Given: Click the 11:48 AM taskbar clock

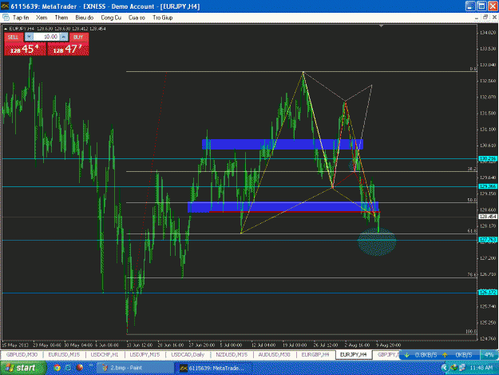Looking at the screenshot, I should [x=481, y=368].
